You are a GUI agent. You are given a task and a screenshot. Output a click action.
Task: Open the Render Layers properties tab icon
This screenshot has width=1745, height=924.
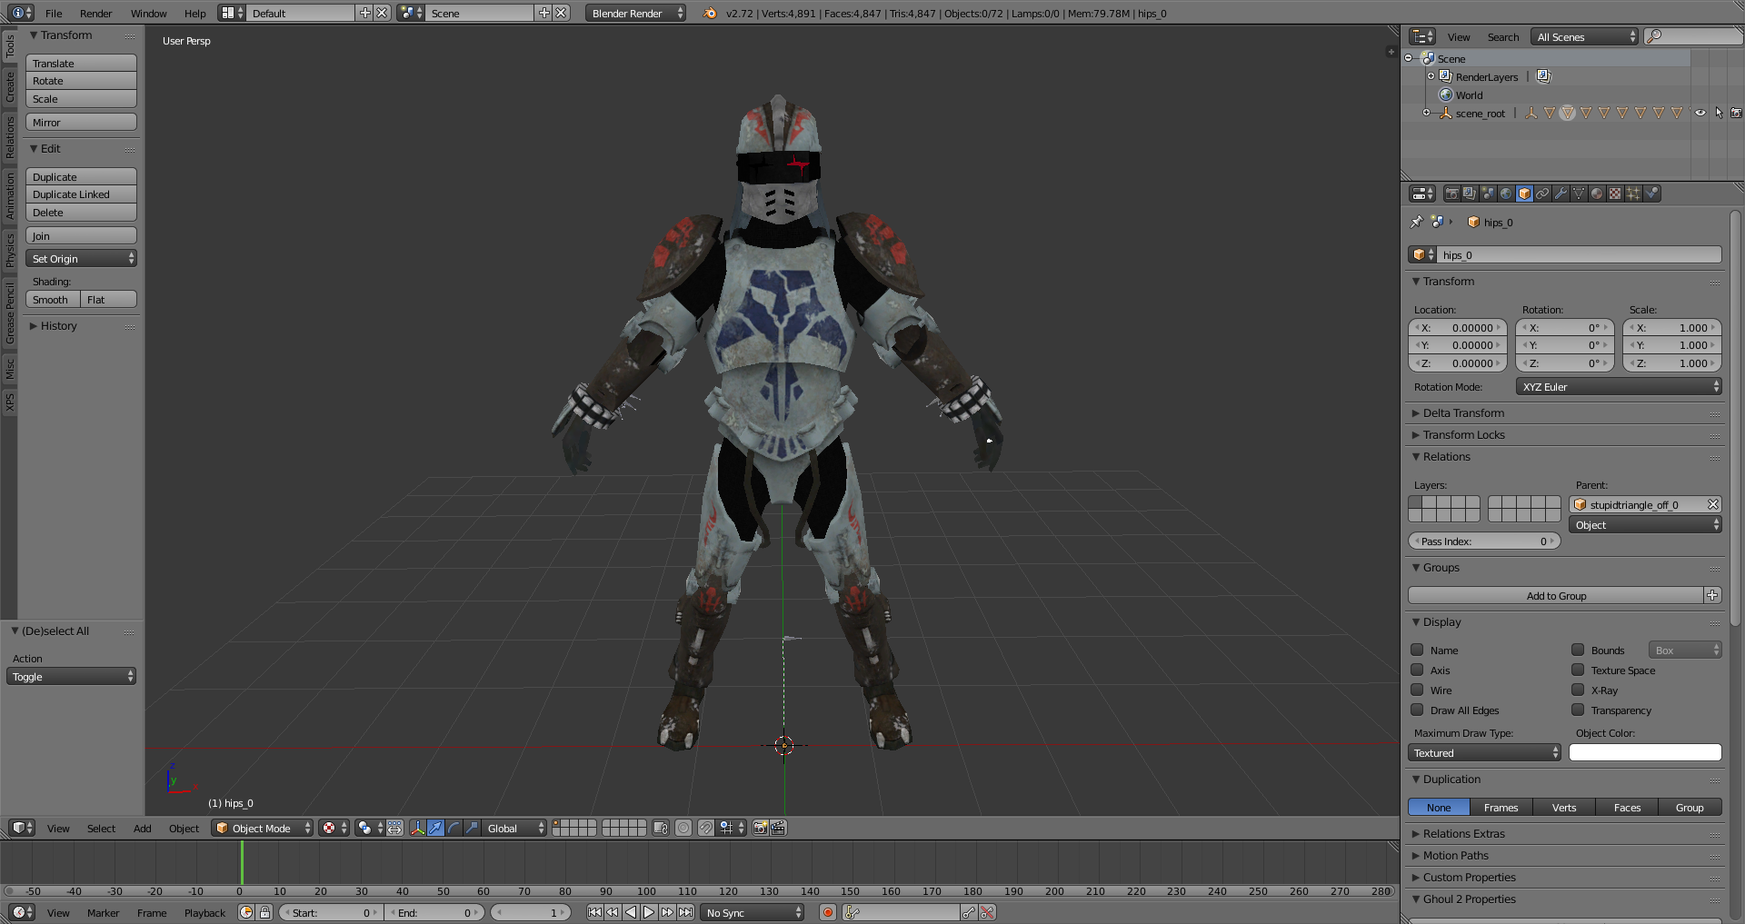[x=1470, y=194]
